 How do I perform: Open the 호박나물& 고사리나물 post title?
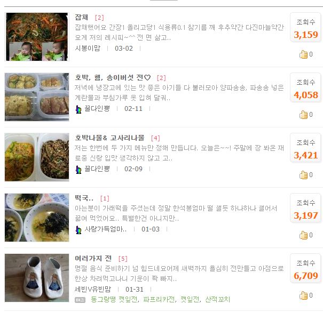pos(109,138)
